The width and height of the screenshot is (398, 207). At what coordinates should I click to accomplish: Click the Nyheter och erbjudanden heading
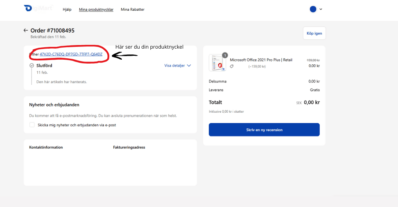click(54, 105)
